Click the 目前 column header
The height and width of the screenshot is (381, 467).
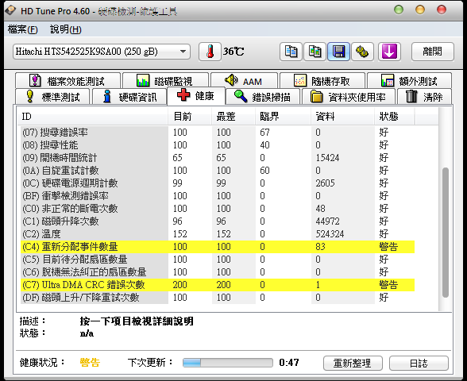point(190,117)
